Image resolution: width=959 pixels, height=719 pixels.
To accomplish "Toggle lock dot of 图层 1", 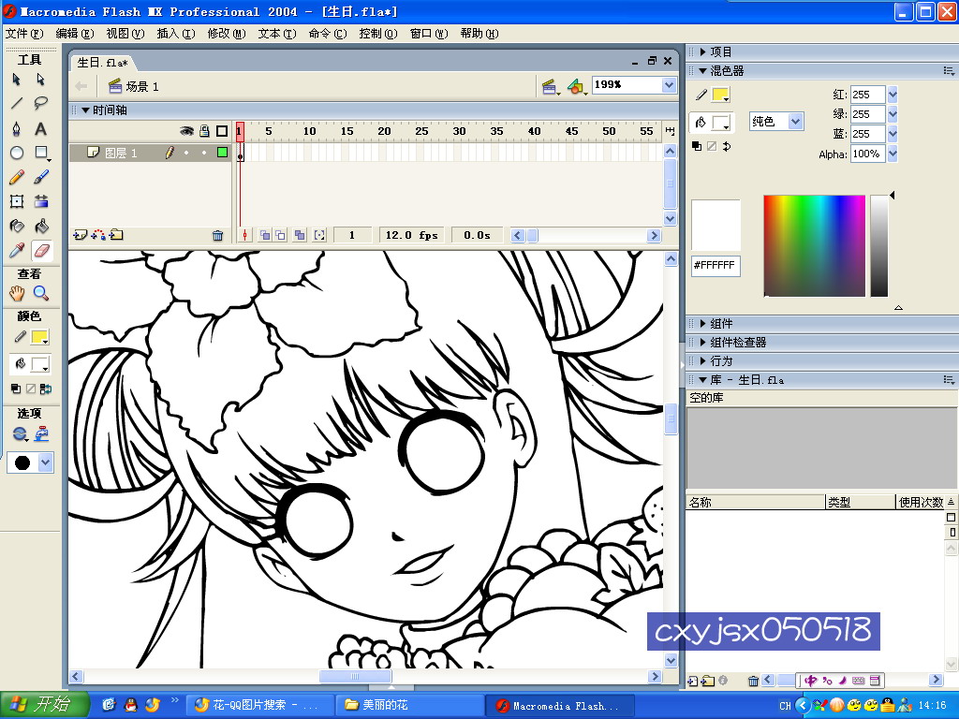I will point(204,153).
